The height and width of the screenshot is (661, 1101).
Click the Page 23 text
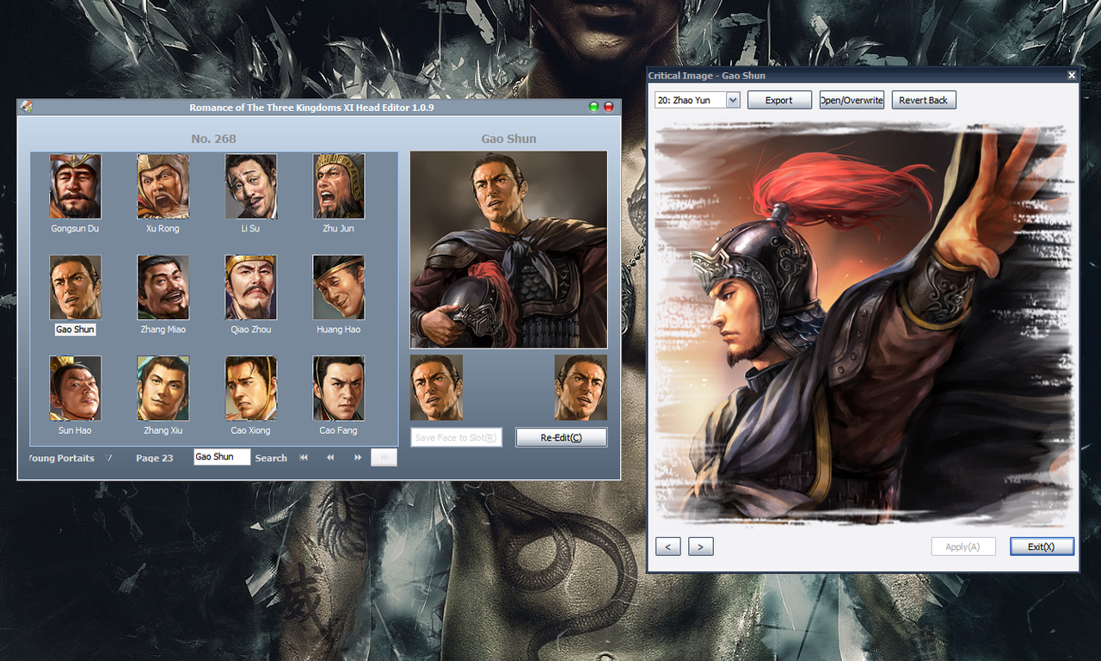[x=155, y=458]
